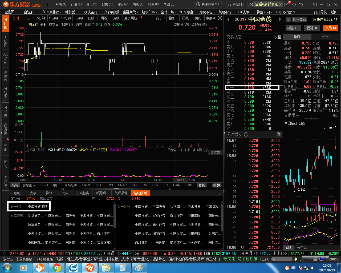341x273 pixels.
Task: Dismiss the 查看6条新消息 notification
Action: [x=281, y=4]
